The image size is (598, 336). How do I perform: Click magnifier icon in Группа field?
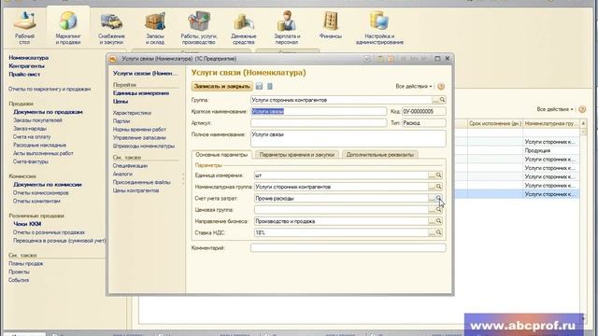point(442,100)
